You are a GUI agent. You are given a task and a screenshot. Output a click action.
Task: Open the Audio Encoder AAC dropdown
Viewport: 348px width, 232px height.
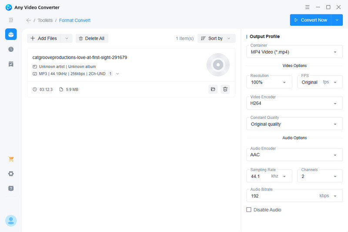click(294, 155)
